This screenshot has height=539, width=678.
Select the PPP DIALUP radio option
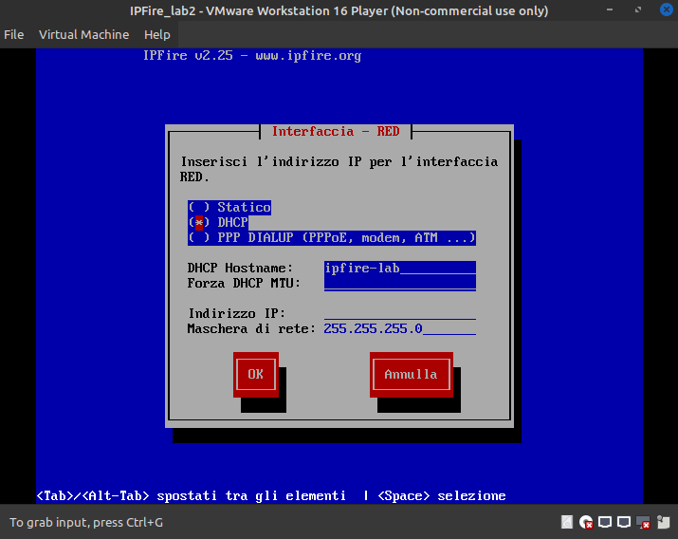pyautogui.click(x=332, y=237)
